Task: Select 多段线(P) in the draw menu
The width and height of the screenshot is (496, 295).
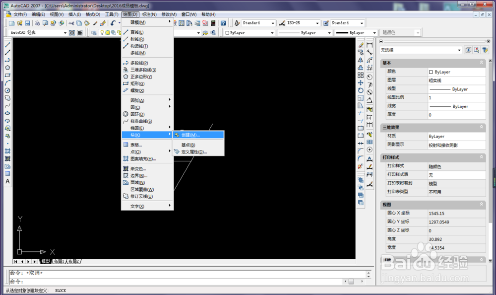Action: click(147, 63)
